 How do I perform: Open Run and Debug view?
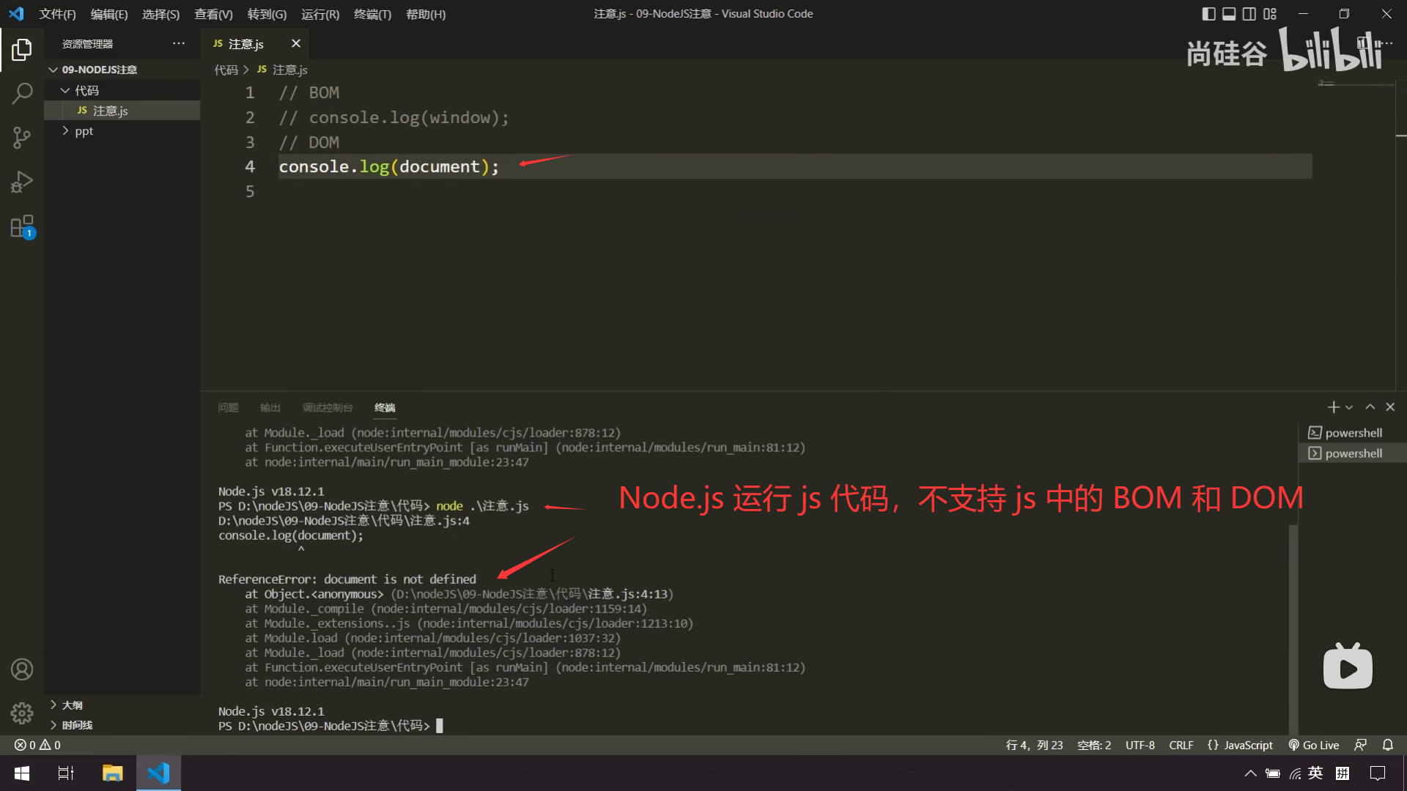tap(22, 182)
